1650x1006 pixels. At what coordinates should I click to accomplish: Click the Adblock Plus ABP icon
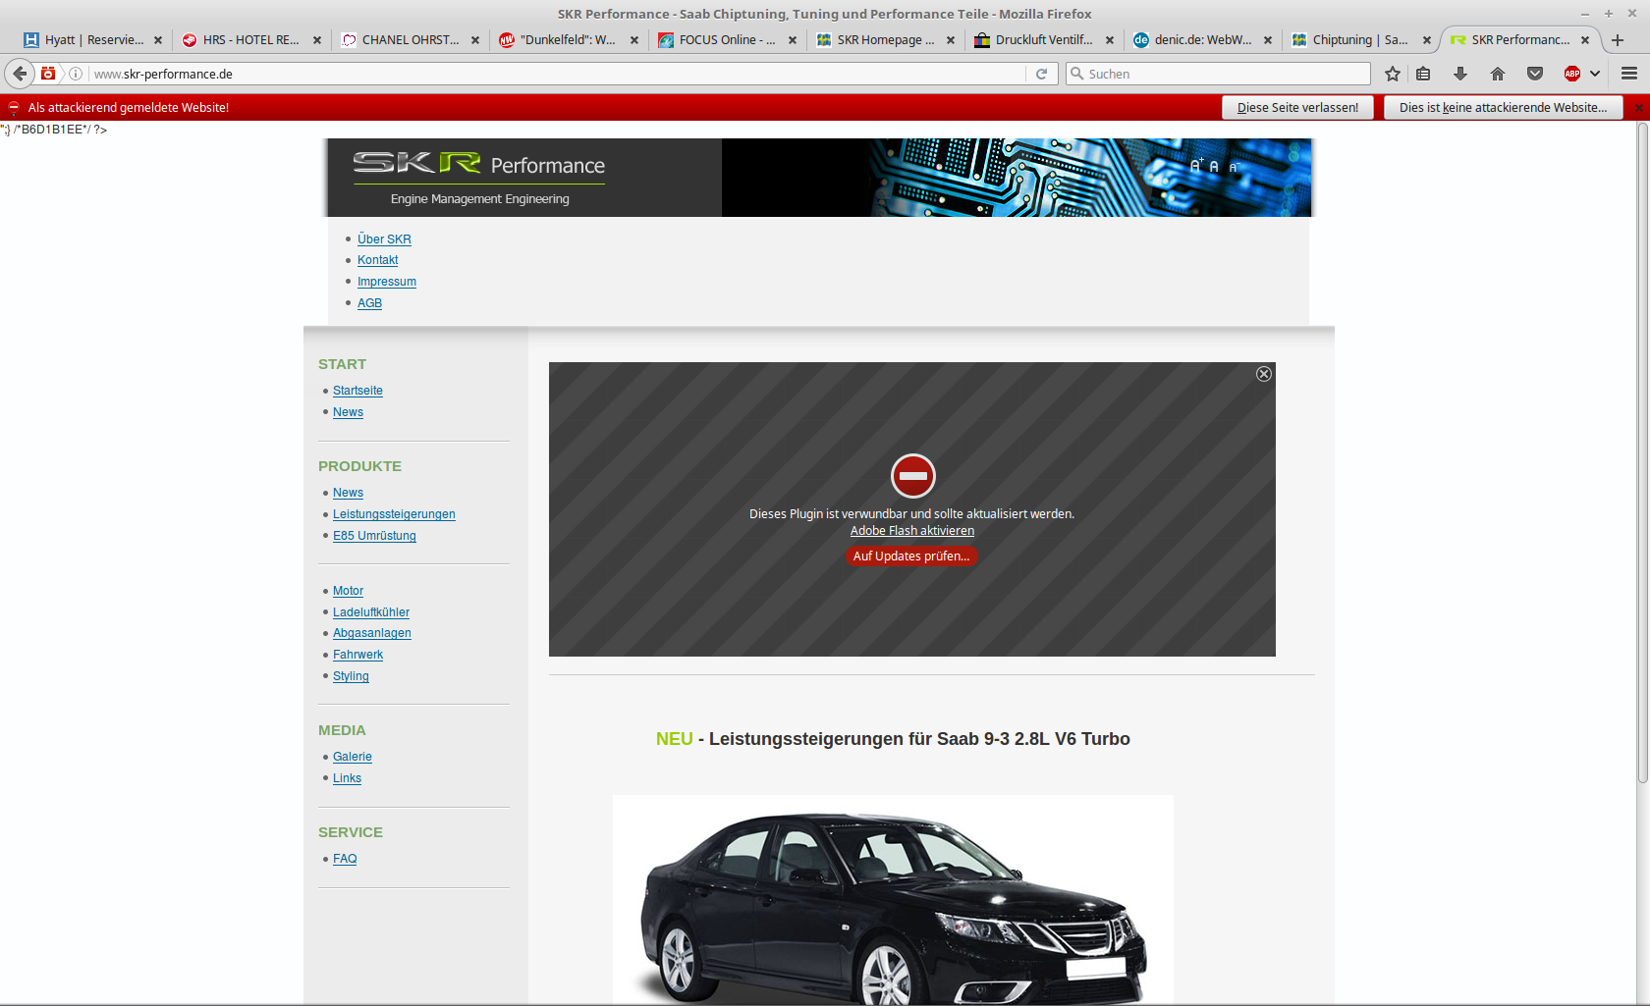[1572, 74]
